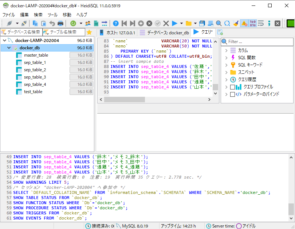
Task: Open the 検索 menu
Action: tap(38, 15)
